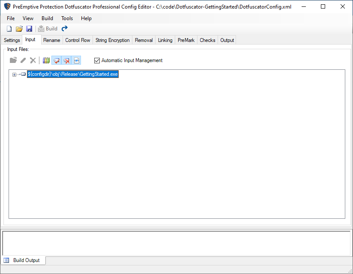Uncheck Automatic Input Management
353x274 pixels.
click(x=97, y=60)
